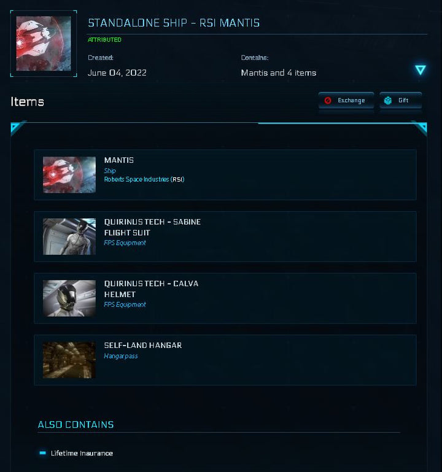Select the Self-Land Hangar item title
Image resolution: width=442 pixels, height=472 pixels.
click(x=143, y=346)
